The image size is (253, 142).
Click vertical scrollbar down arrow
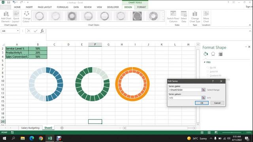click(198, 124)
